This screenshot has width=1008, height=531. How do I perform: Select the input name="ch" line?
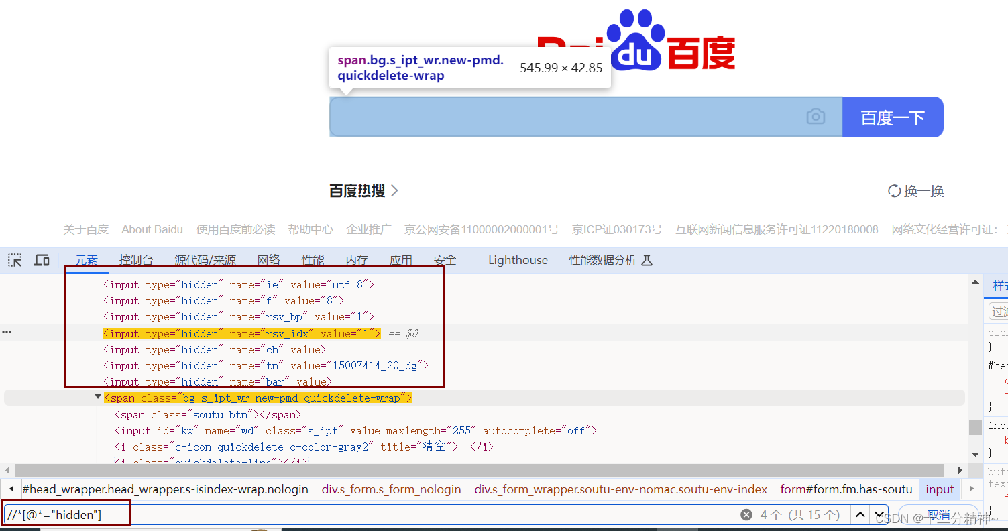tap(214, 349)
